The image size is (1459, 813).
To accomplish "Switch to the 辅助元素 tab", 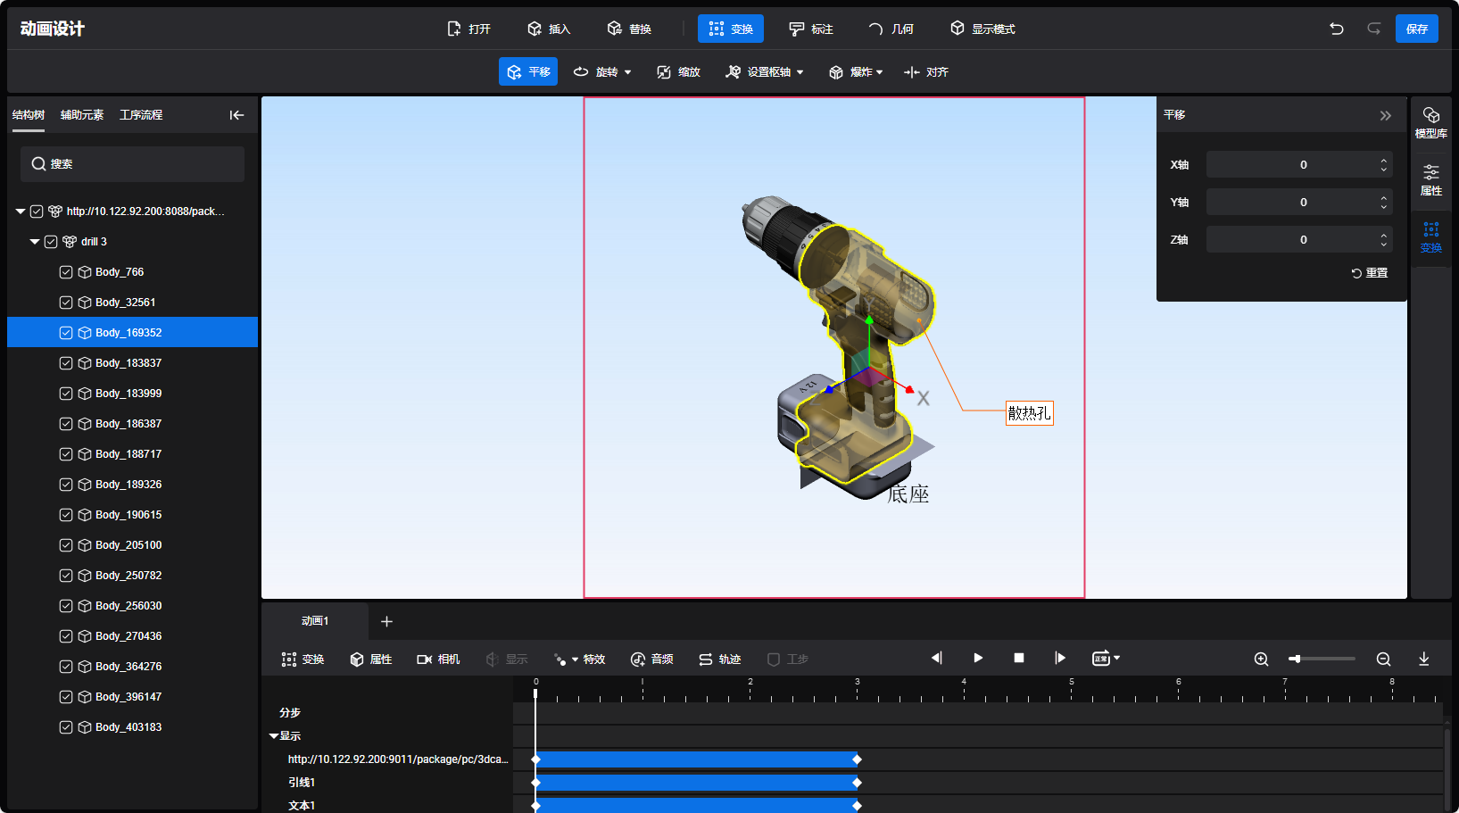I will 82,115.
